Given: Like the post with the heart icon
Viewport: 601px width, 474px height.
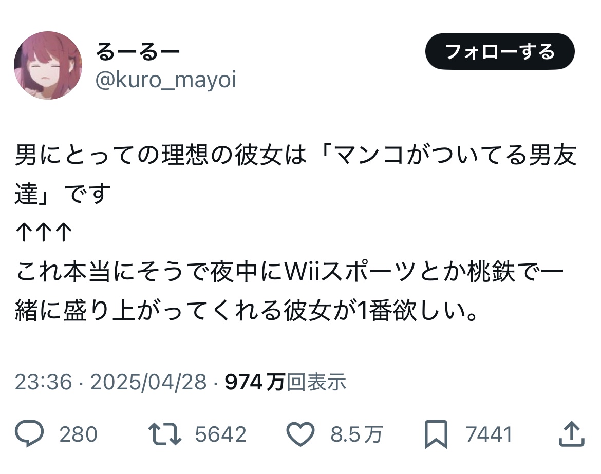Looking at the screenshot, I should coord(300,434).
